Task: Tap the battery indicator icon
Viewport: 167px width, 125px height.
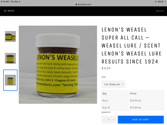Action: [164, 2]
